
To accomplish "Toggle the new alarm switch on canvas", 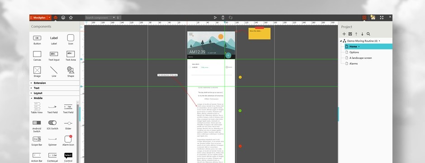I will [x=228, y=67].
